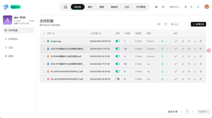The height and width of the screenshot is (118, 212).
Task: Open the GitHub repository icon
Action: click(163, 7)
